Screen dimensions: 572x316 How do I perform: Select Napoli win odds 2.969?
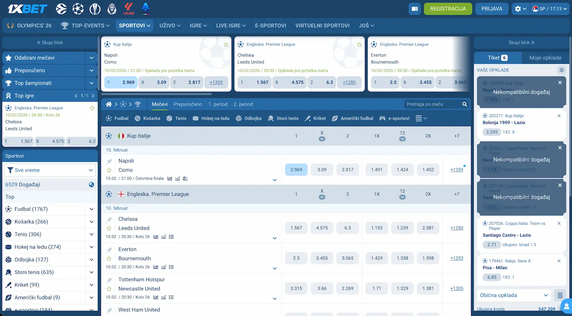[x=296, y=170]
